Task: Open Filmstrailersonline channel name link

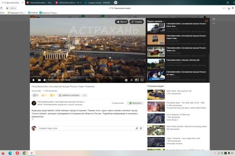Action: 62,102
